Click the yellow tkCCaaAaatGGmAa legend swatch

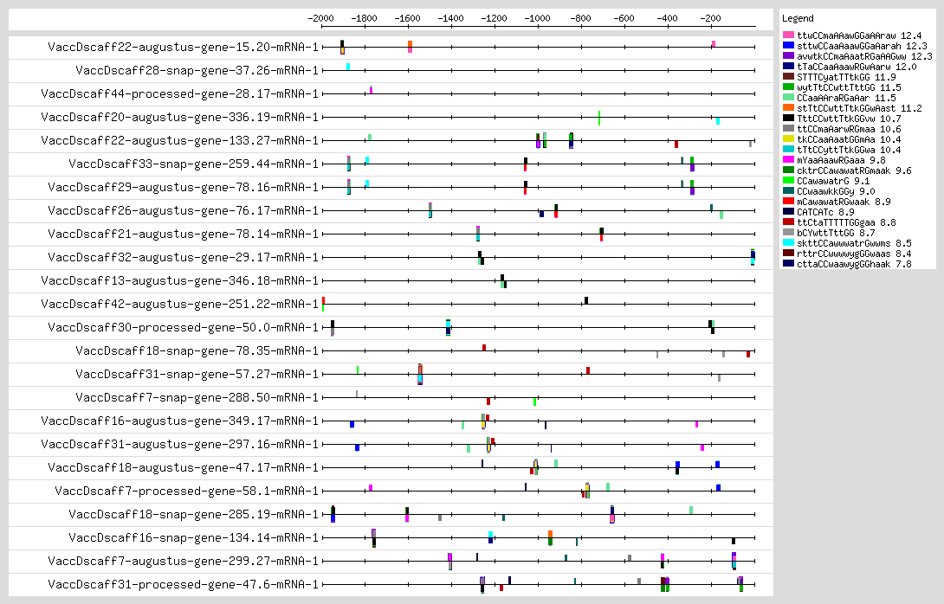point(787,139)
